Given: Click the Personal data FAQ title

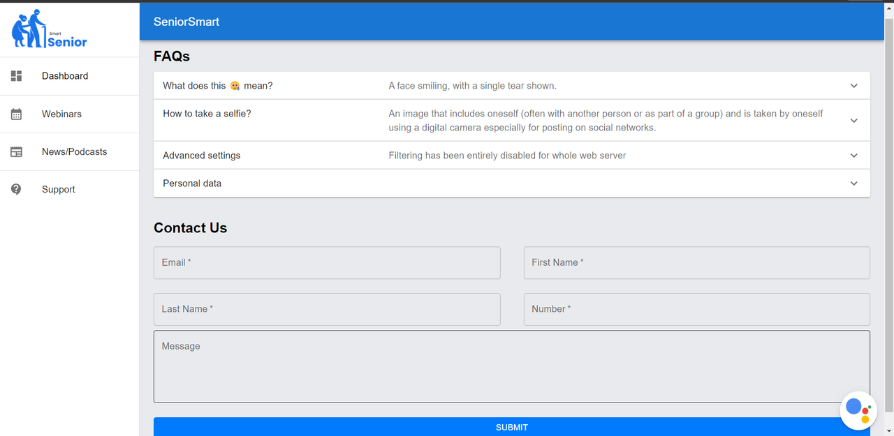Looking at the screenshot, I should [x=192, y=183].
